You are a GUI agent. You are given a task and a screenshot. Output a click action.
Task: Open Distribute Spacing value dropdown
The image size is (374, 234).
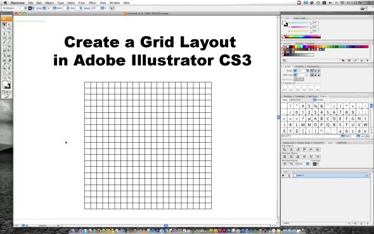coord(307,164)
